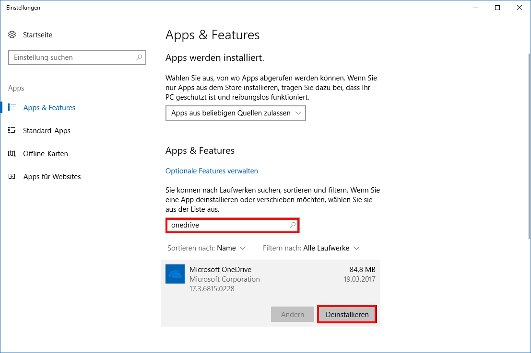The image size is (531, 353).
Task: Open the Startseite home page
Action: (37, 35)
